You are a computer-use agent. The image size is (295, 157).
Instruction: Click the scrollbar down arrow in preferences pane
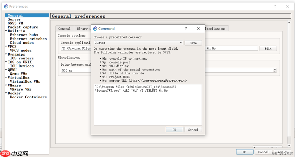coord(289,146)
